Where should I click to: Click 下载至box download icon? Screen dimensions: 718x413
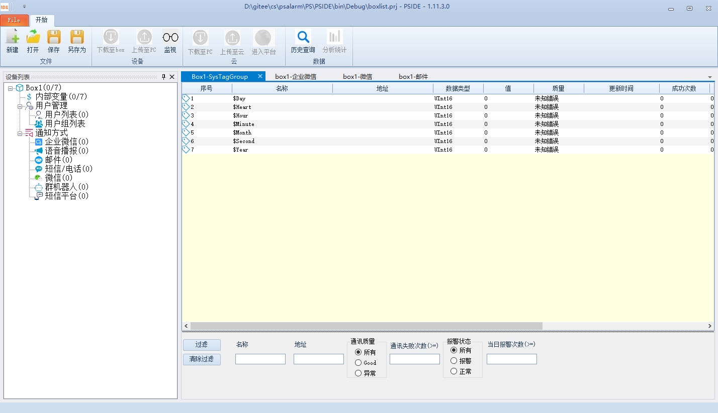point(111,37)
